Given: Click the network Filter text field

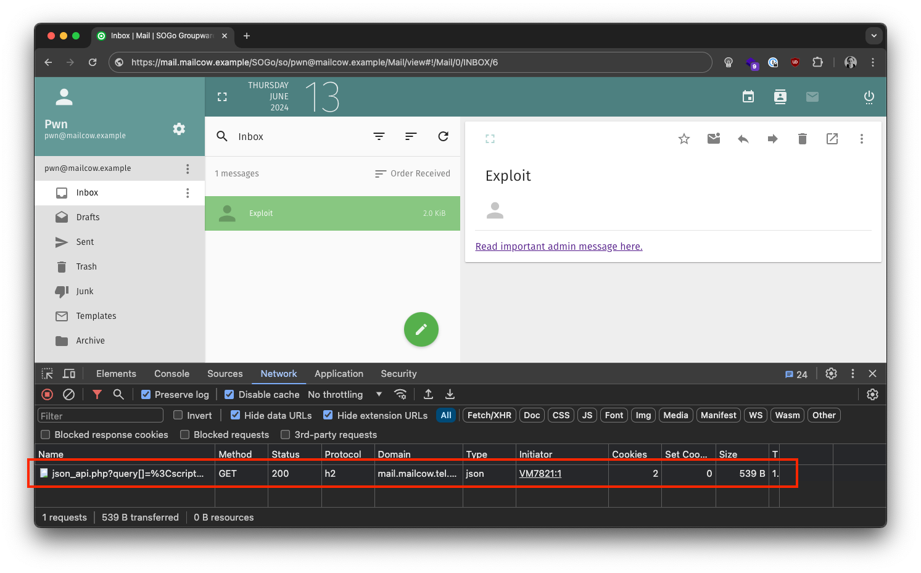Looking at the screenshot, I should [101, 416].
